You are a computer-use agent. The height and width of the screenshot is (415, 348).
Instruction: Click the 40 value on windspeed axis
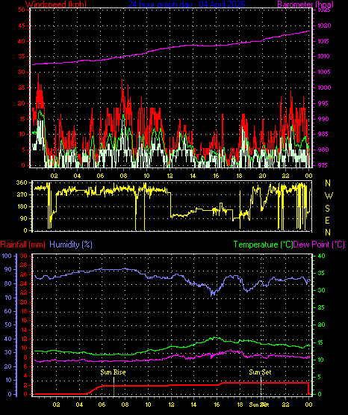[22, 41]
